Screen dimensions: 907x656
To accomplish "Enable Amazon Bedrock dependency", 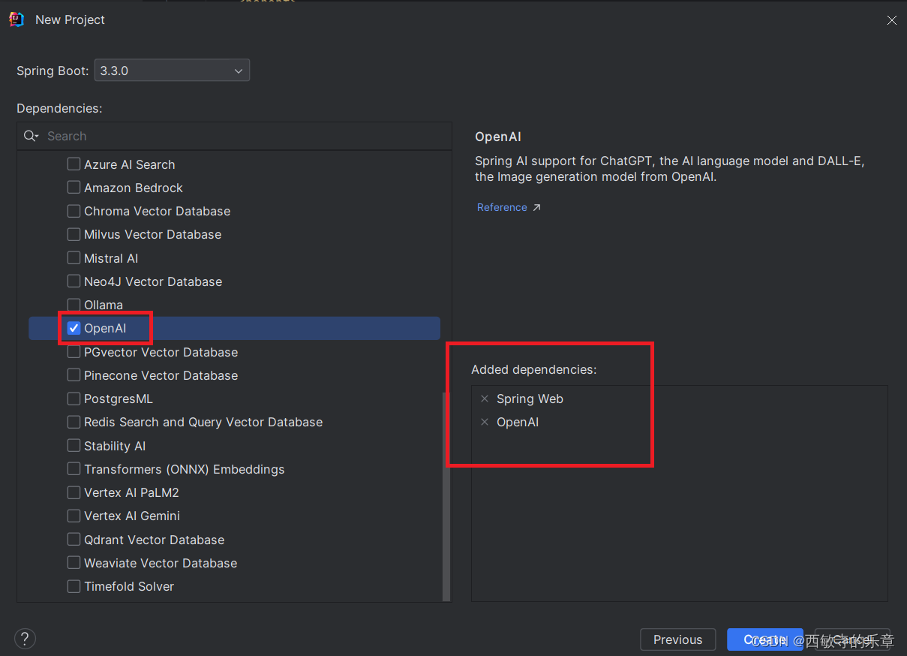I will [x=74, y=188].
